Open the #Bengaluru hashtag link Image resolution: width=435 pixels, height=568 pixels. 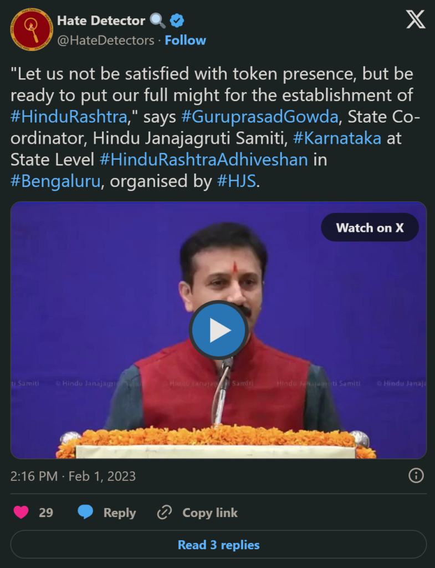click(x=55, y=181)
